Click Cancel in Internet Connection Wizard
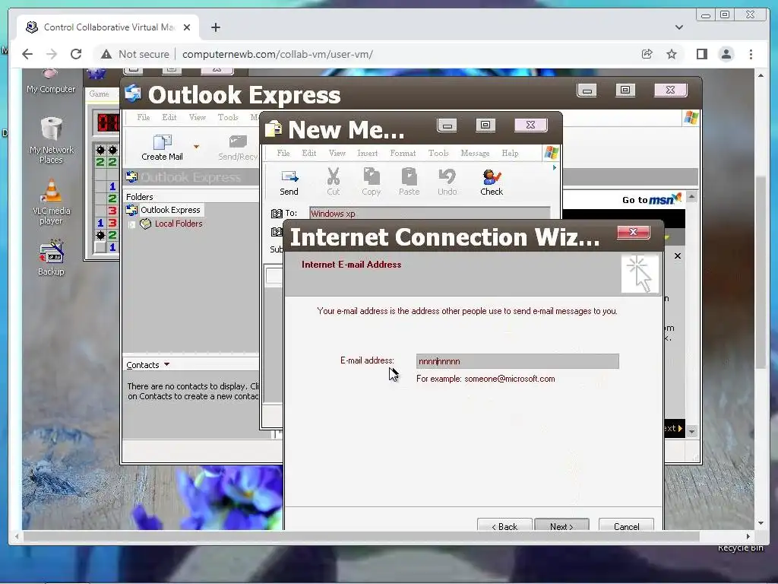 626,525
